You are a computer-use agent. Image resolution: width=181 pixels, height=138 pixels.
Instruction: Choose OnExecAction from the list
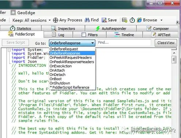coord(72,66)
